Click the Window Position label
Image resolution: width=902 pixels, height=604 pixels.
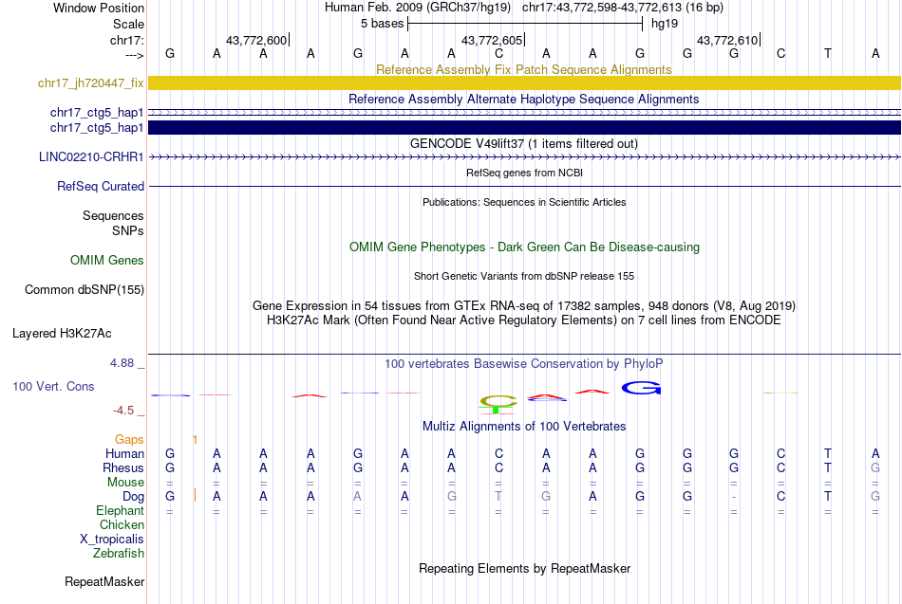pyautogui.click(x=99, y=8)
